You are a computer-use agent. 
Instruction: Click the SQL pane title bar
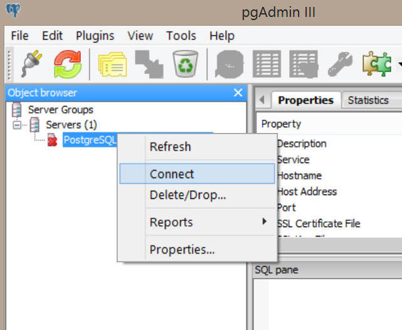coord(327,270)
